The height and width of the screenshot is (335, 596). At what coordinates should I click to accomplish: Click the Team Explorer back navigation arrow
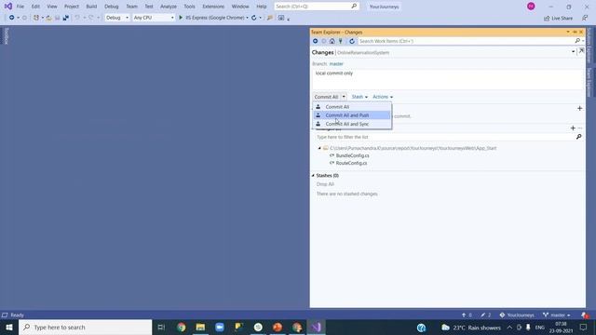315,41
